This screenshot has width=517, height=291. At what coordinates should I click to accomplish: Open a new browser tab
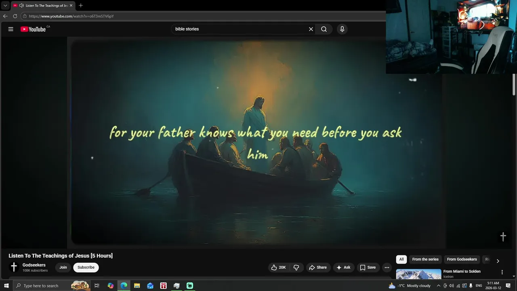81,6
